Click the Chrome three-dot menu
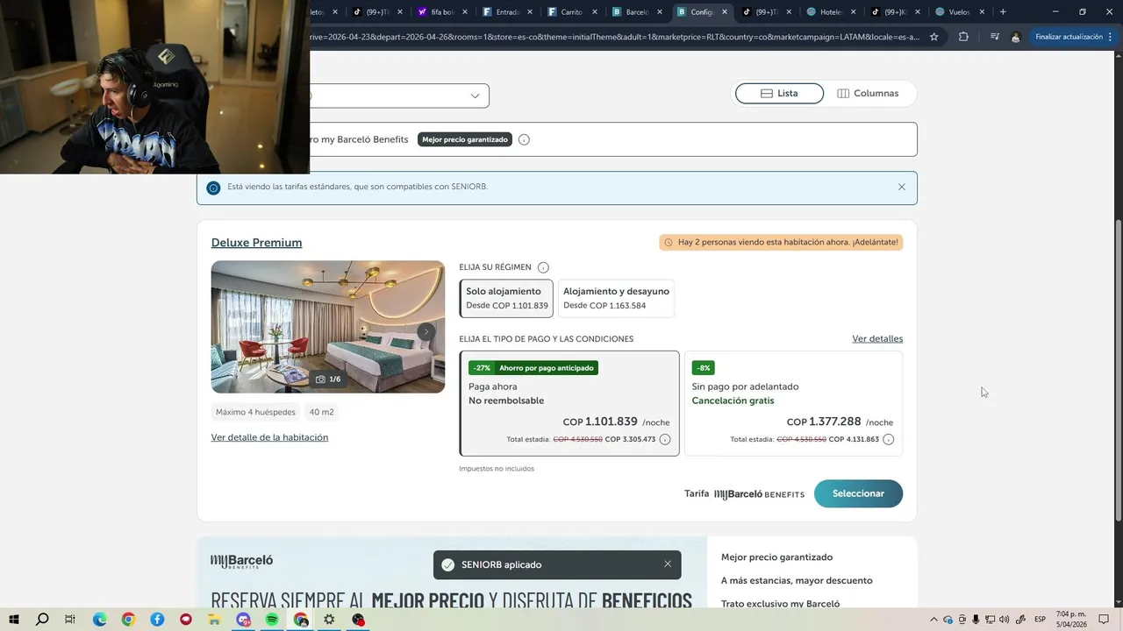 1111,37
